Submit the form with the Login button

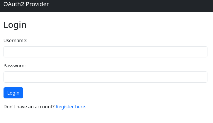point(13,93)
